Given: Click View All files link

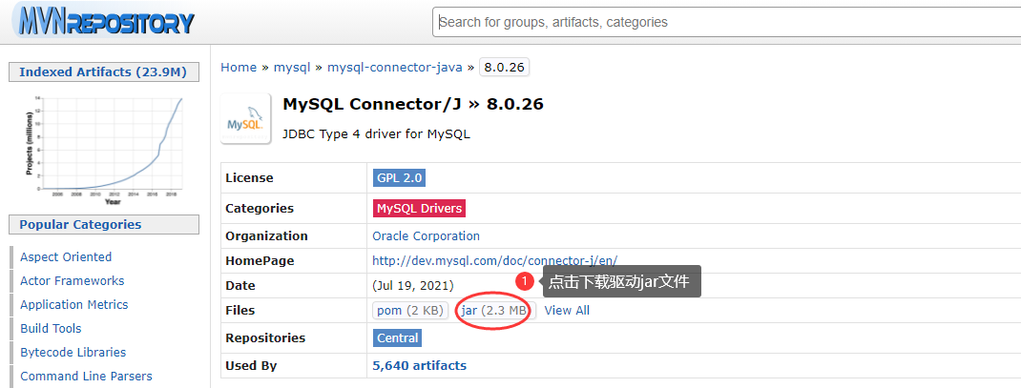Looking at the screenshot, I should point(567,311).
